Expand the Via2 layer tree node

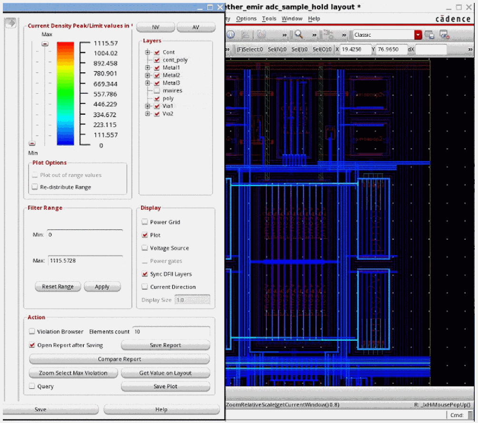(x=148, y=114)
